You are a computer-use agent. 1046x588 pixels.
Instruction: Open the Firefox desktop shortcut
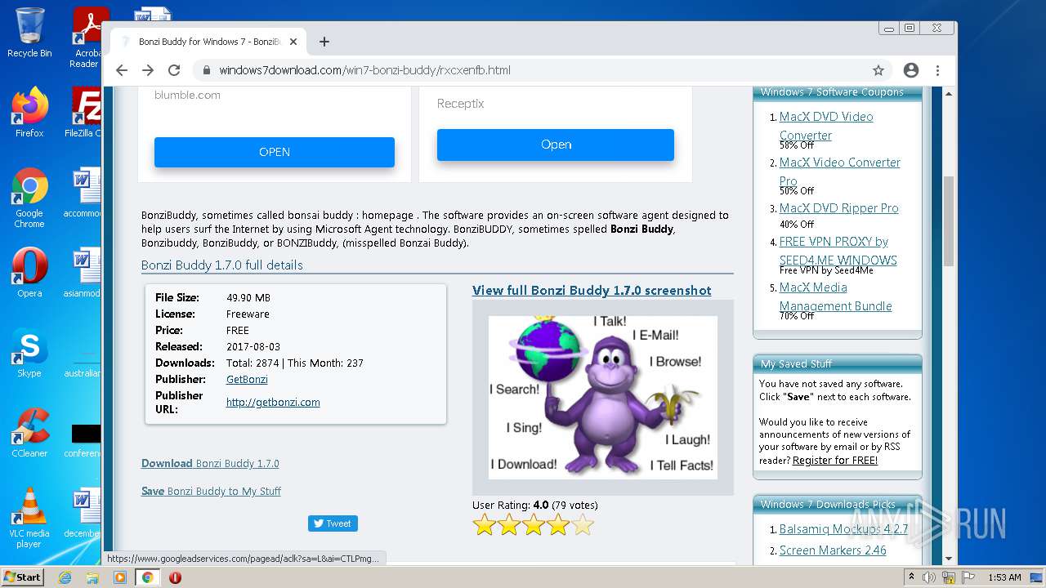pos(29,112)
